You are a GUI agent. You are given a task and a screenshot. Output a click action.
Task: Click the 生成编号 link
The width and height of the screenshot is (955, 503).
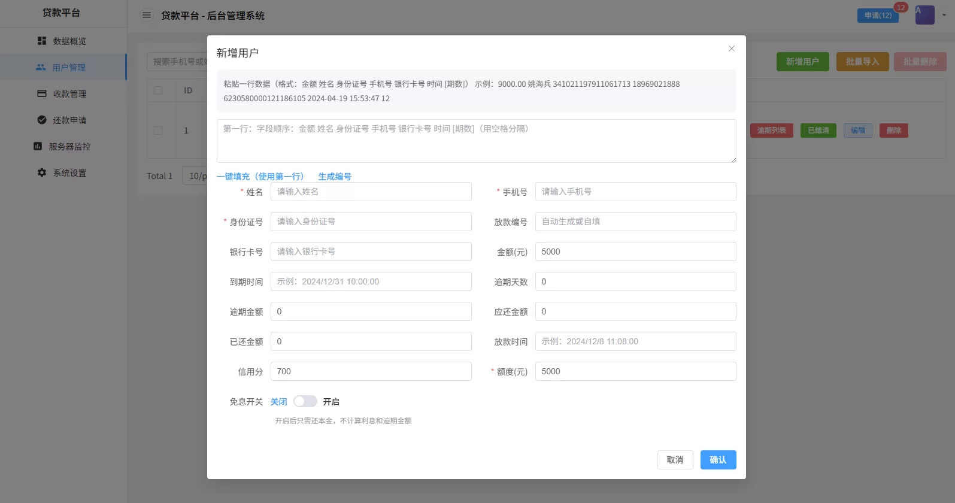click(335, 176)
